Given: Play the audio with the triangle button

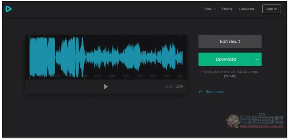Looking at the screenshot, I should pos(106,87).
